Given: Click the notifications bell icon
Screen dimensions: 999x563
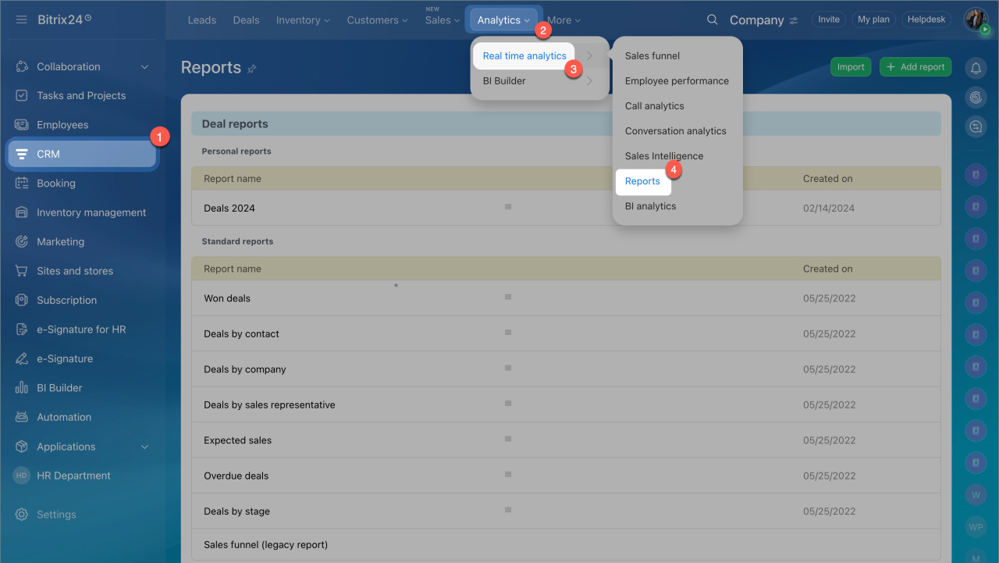Looking at the screenshot, I should (x=976, y=68).
